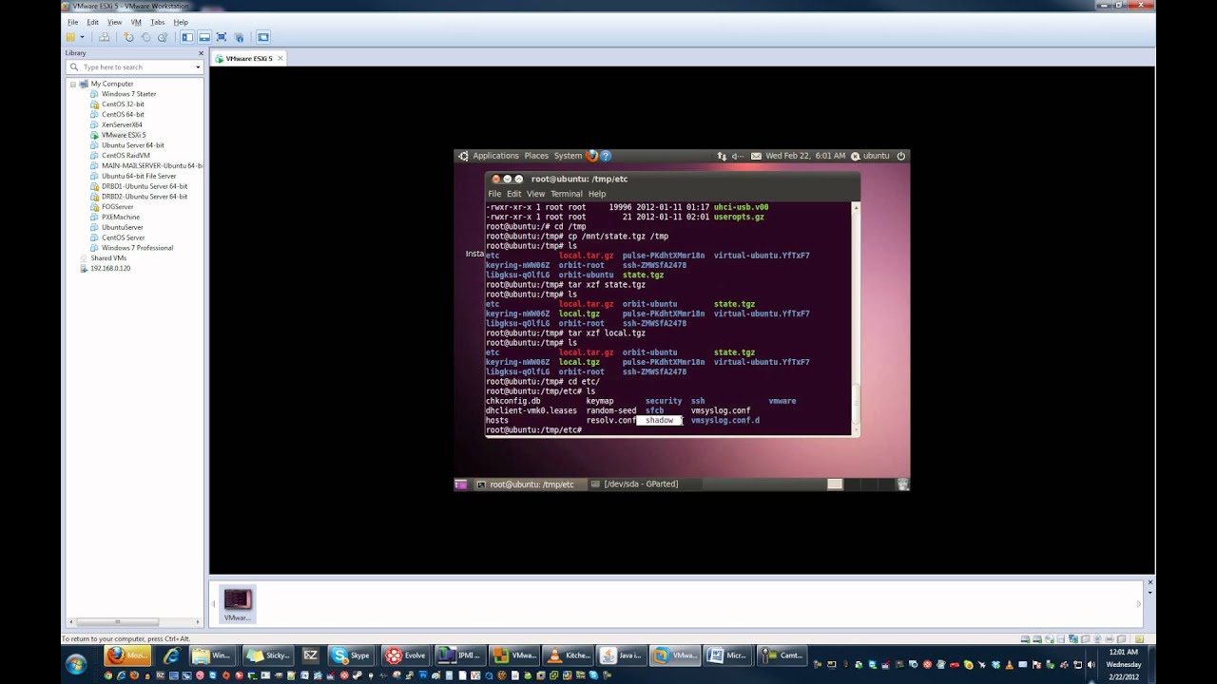Launch Firefox from Ubuntu top panel
The width and height of the screenshot is (1217, 684).
click(592, 156)
